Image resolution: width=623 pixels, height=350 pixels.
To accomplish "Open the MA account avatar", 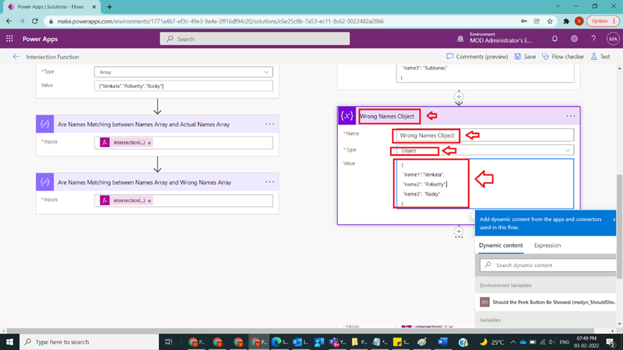I will (613, 39).
